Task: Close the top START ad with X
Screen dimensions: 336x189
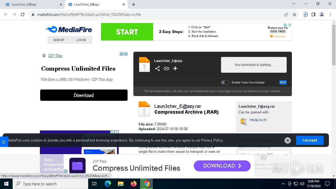Action: (290, 25)
